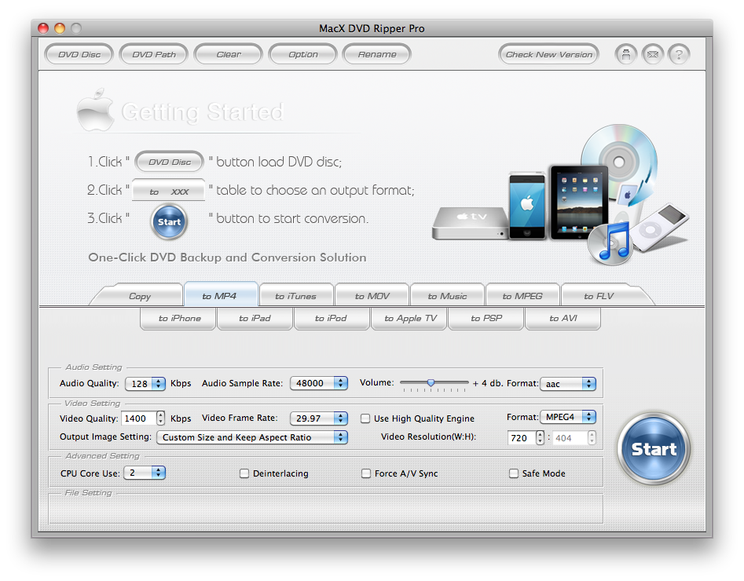The height and width of the screenshot is (581, 744).
Task: Click the 'to xxx' sample tab graphic
Action: 168,190
